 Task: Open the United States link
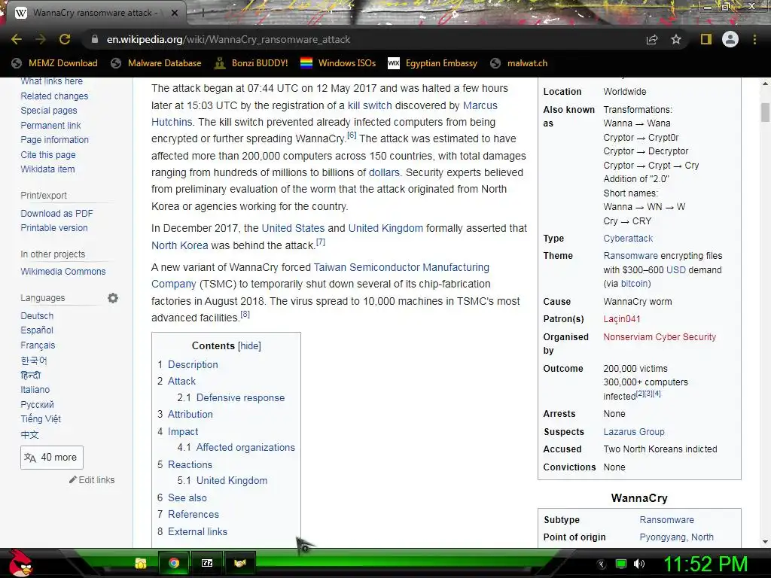[x=293, y=228]
